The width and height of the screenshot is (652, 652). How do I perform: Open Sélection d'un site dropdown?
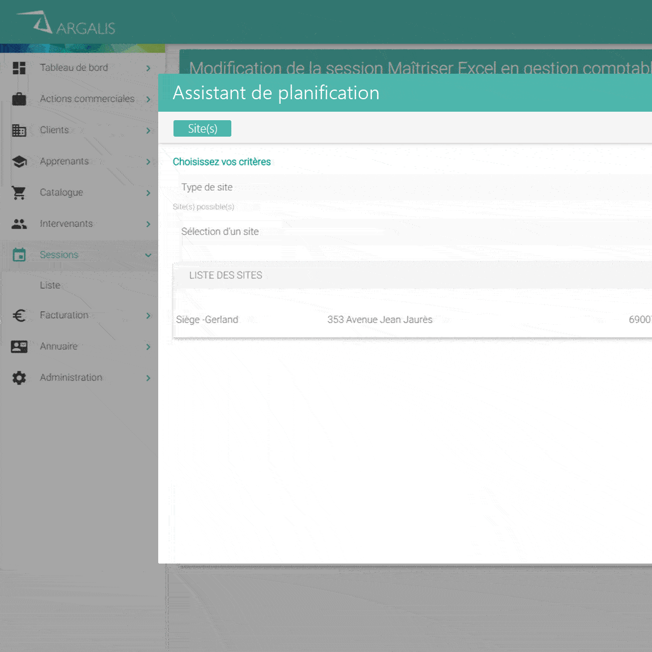(412, 232)
